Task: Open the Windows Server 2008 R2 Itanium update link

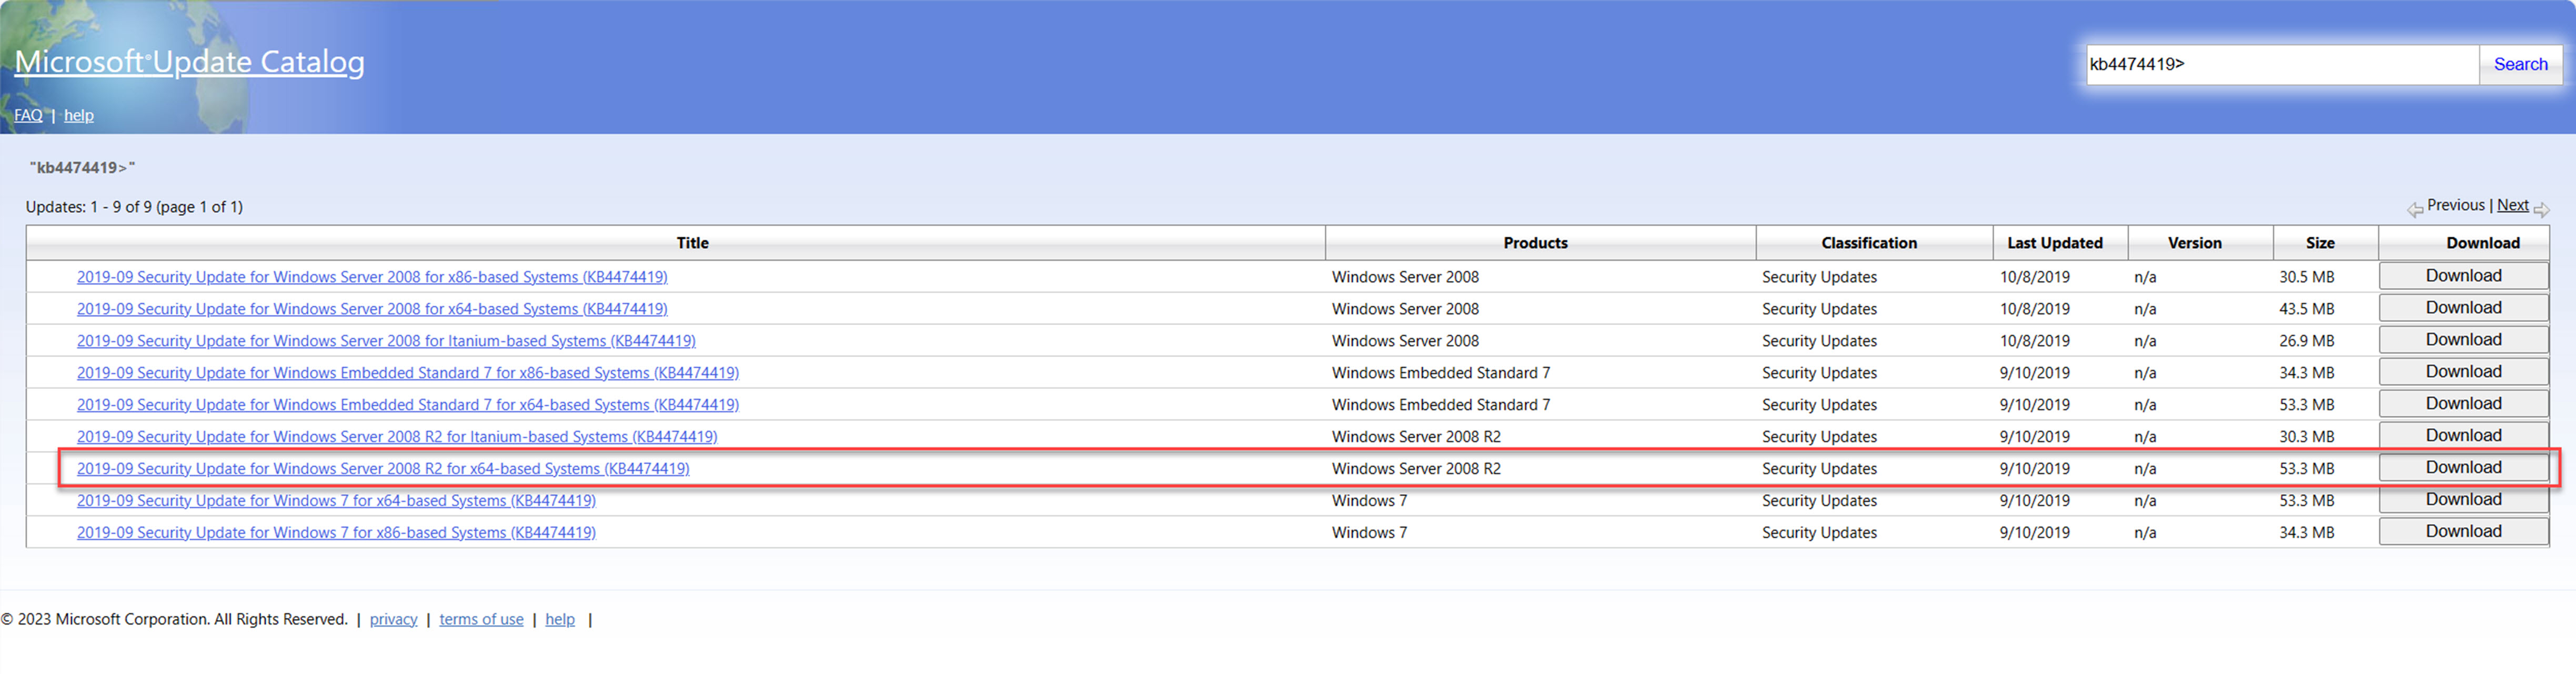Action: coord(397,436)
